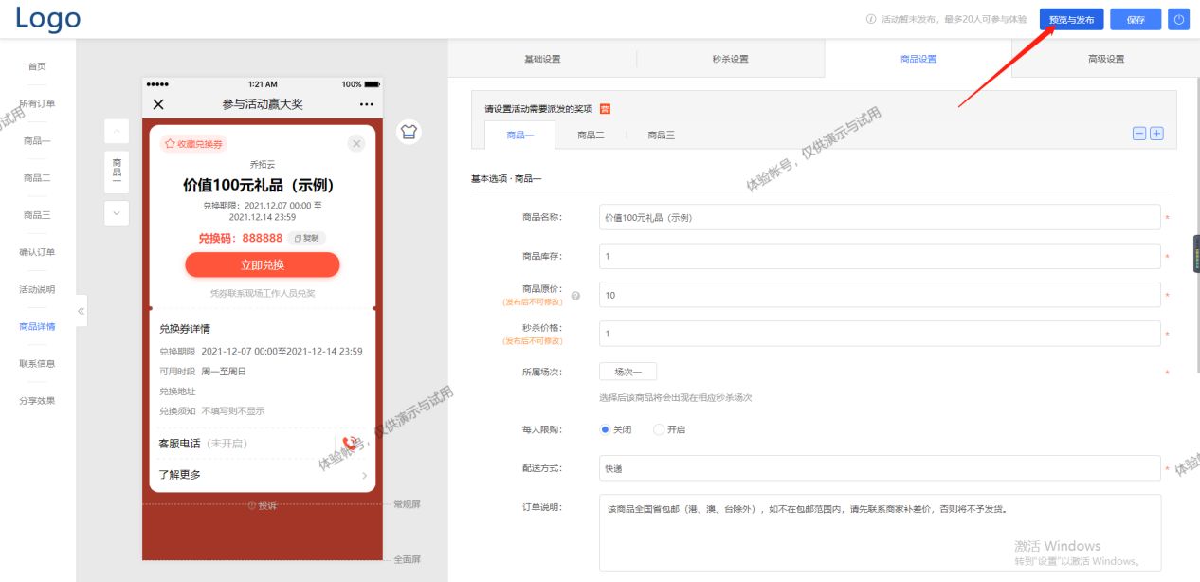Click the minus icon to remove a product
The width and height of the screenshot is (1200, 582).
point(1137,133)
